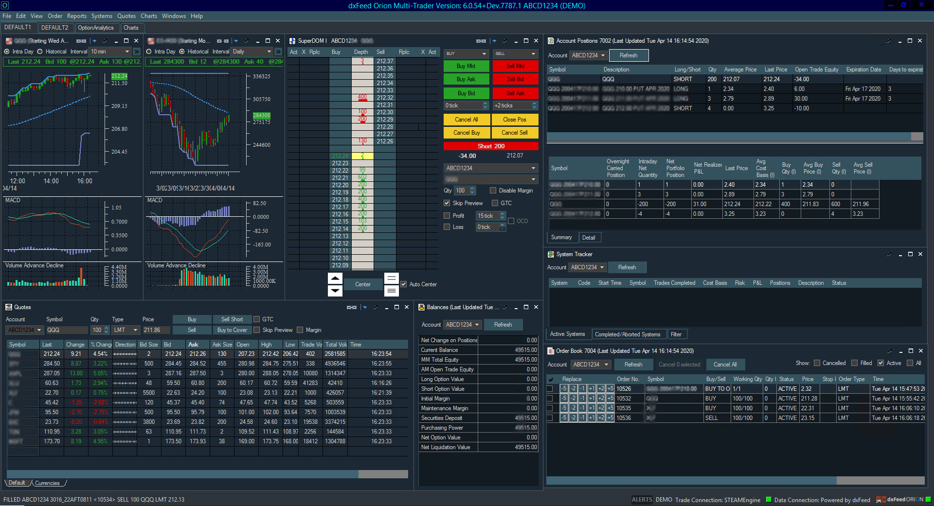Click the up scroll arrow above the Center button
The image size is (934, 506).
pos(335,278)
